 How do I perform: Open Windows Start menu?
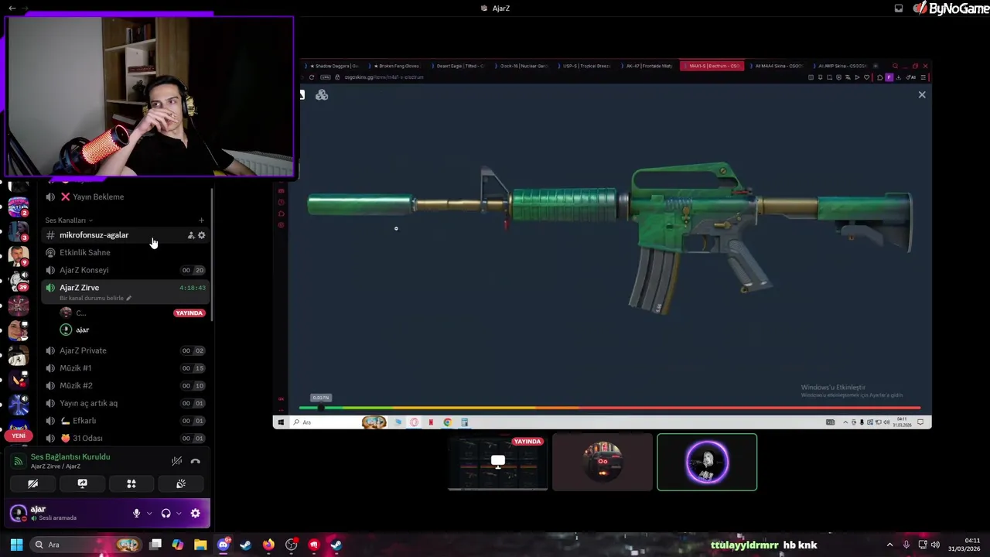click(x=16, y=545)
